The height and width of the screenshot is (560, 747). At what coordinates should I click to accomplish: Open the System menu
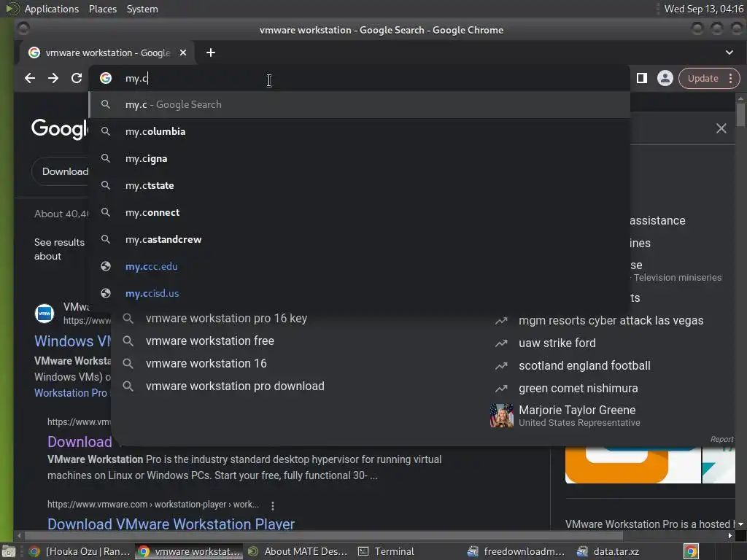click(142, 9)
